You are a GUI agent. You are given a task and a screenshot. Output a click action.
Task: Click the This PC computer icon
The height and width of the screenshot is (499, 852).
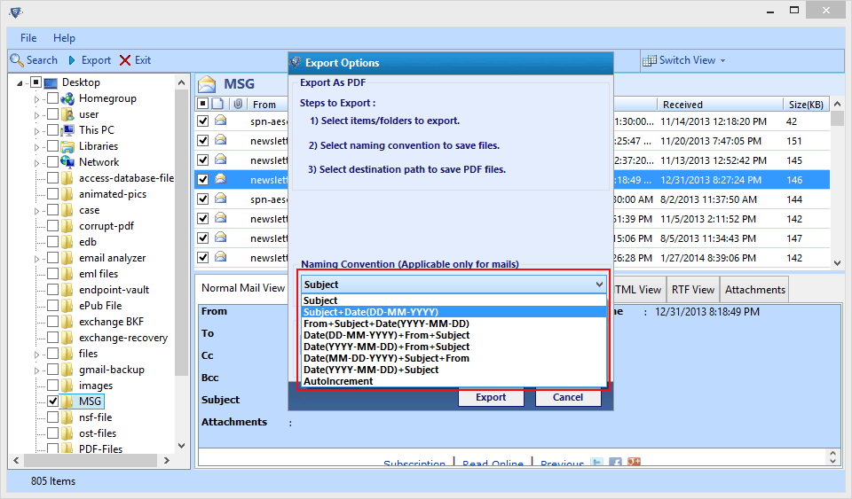point(67,130)
